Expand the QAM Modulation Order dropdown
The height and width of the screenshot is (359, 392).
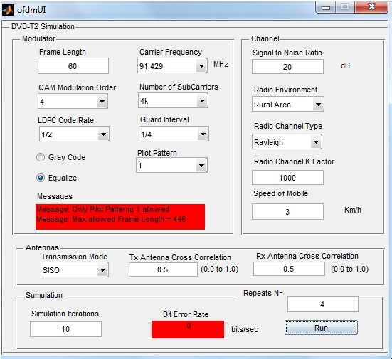(73, 101)
